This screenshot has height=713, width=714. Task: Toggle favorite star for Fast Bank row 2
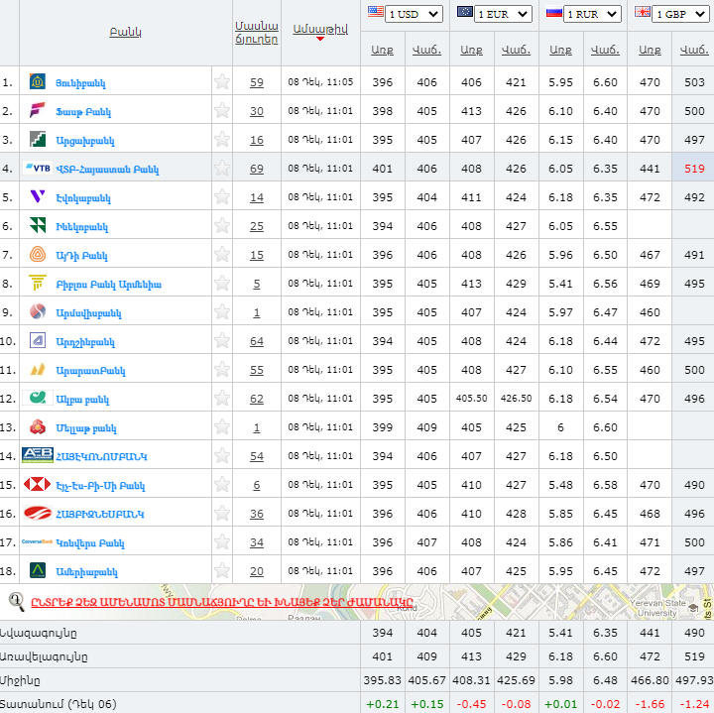click(x=222, y=111)
